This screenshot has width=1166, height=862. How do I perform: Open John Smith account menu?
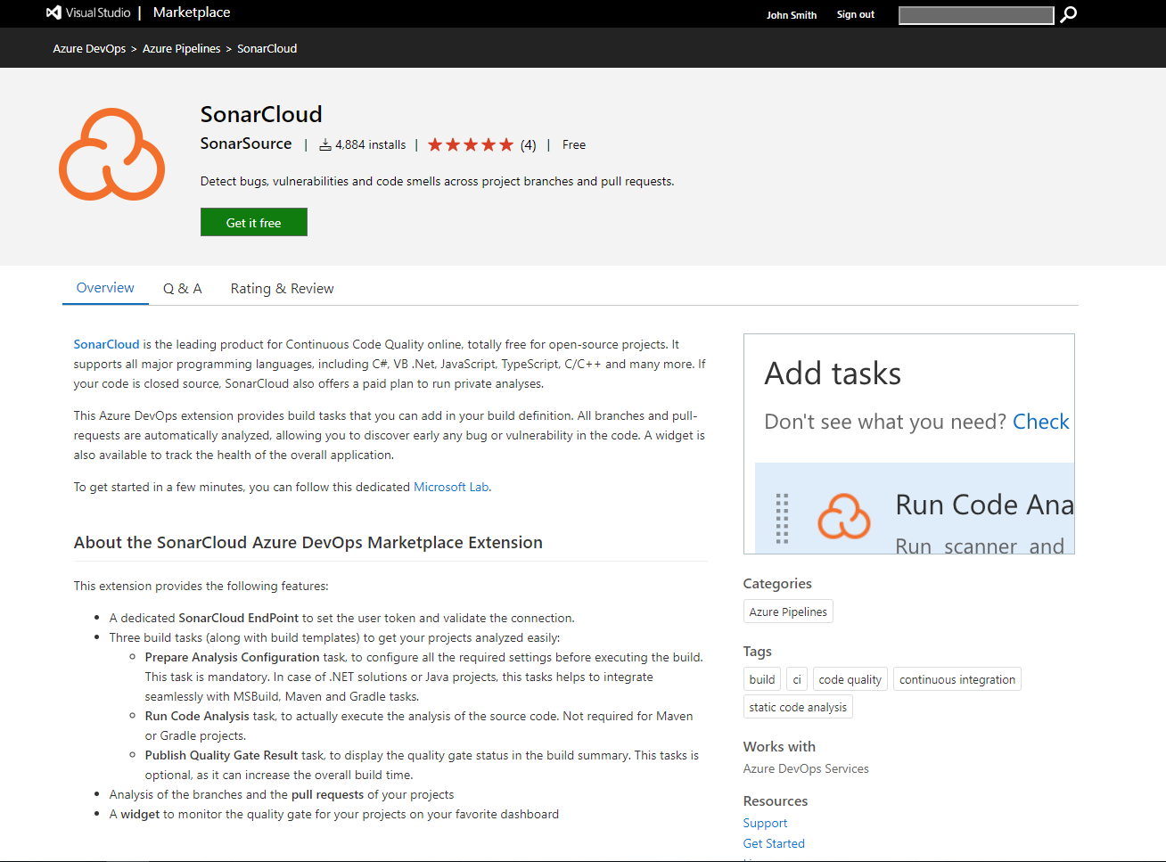792,14
